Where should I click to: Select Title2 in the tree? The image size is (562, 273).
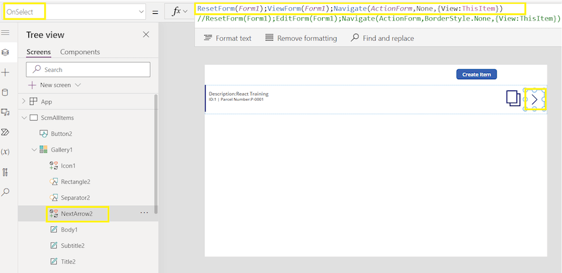click(x=68, y=261)
